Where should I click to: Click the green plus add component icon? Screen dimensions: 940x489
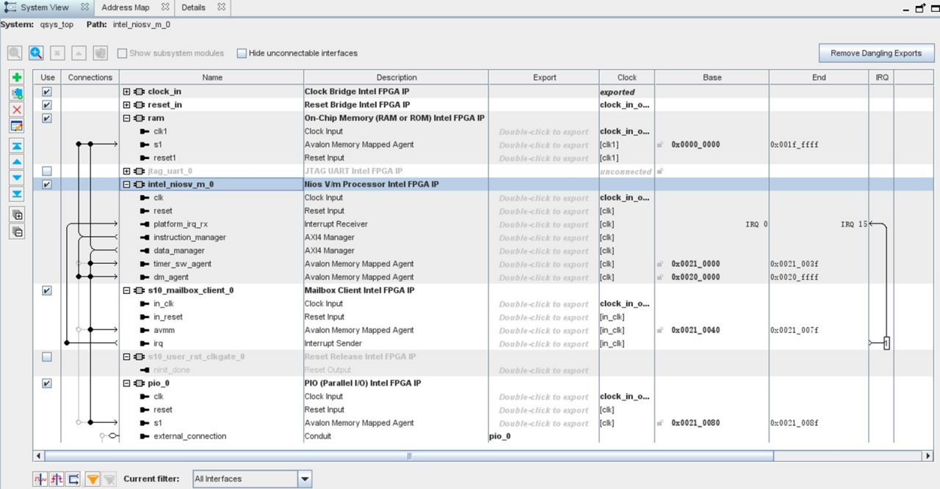(x=17, y=77)
